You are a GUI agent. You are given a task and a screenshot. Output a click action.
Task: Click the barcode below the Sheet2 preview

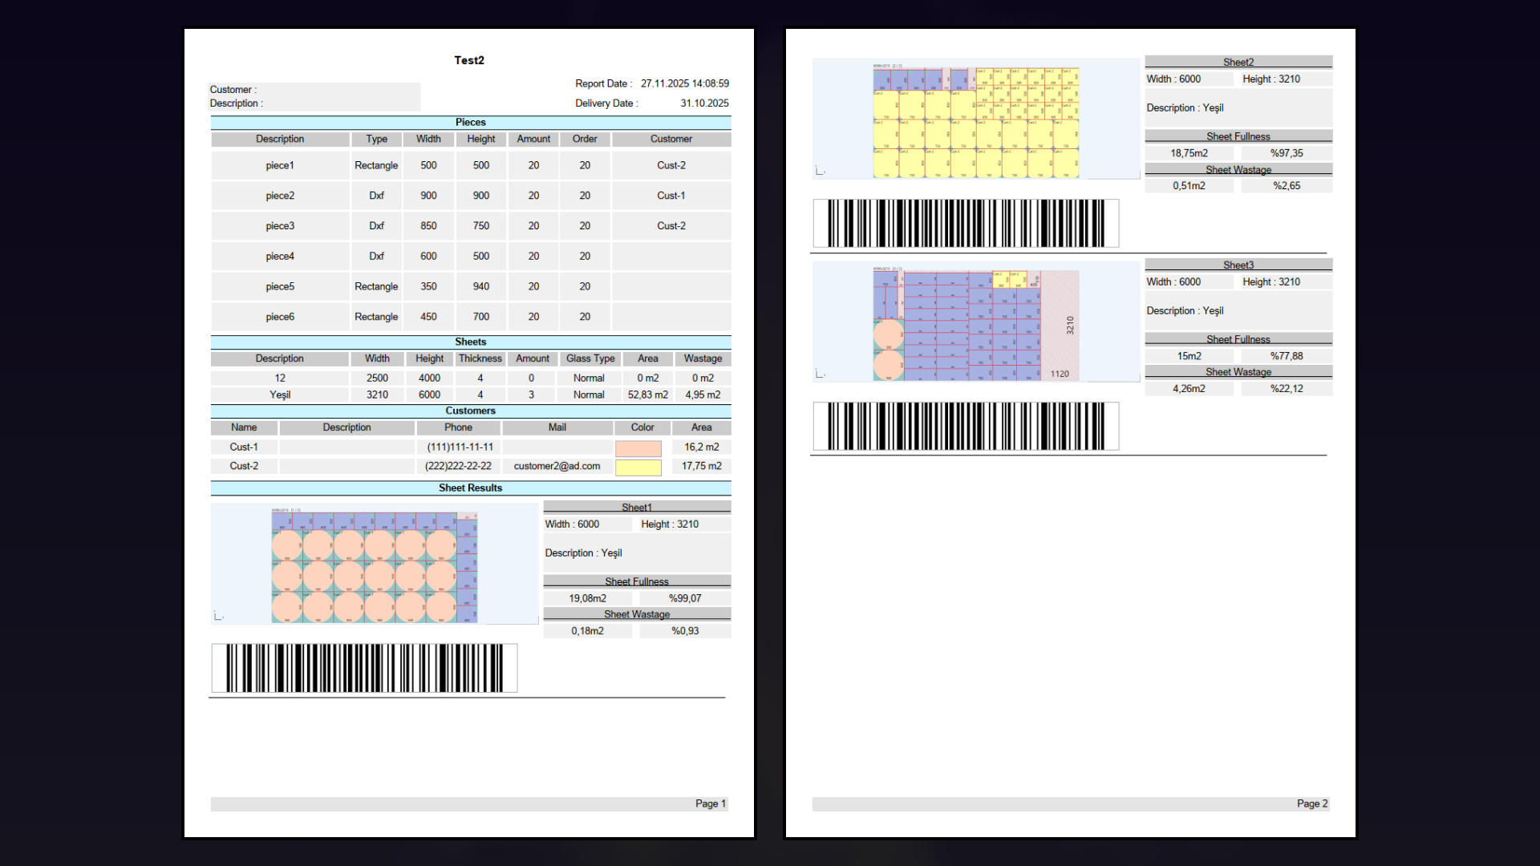966,224
